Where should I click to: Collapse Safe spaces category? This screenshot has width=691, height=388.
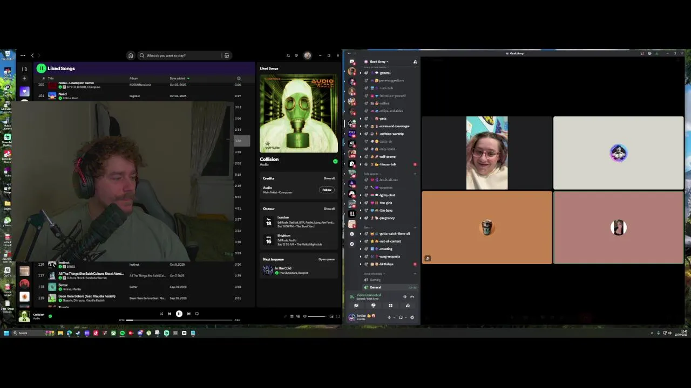tap(371, 174)
